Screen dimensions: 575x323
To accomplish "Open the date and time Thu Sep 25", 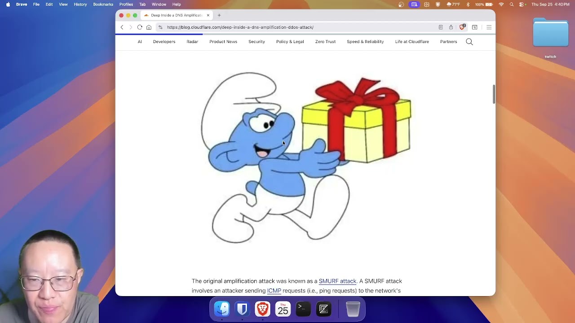I will point(551,4).
